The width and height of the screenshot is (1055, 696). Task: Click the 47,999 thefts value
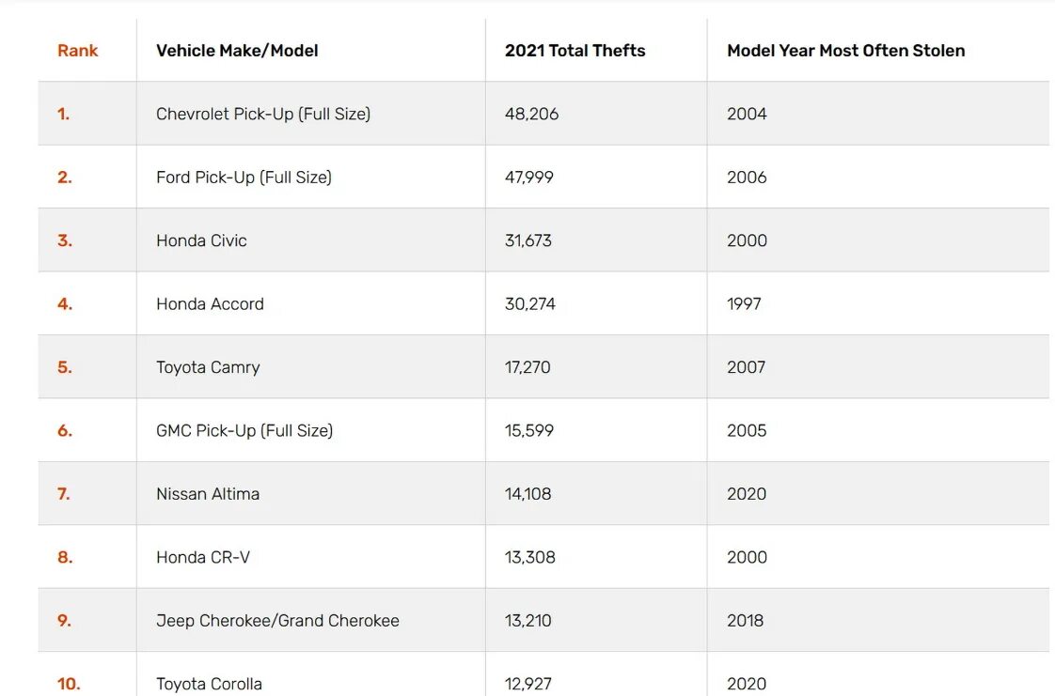528,178
